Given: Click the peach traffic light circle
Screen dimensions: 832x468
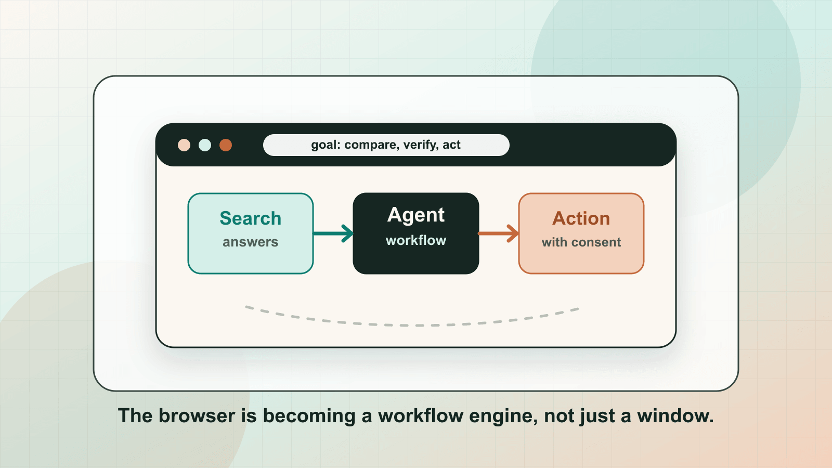Looking at the screenshot, I should click(185, 145).
